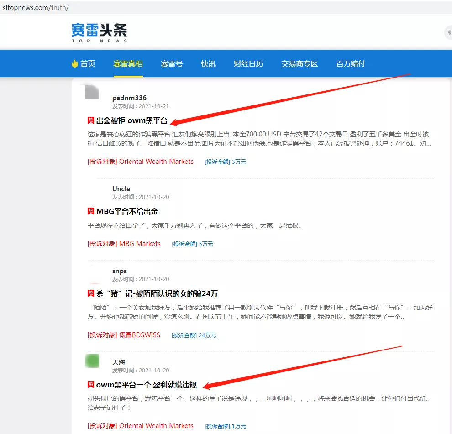
Task: Switch to the 赛雷号 tab
Action: (x=172, y=64)
